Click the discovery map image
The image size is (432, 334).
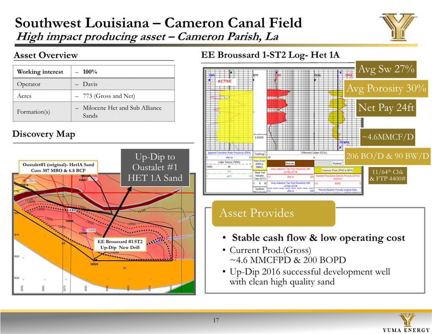pyautogui.click(x=104, y=234)
